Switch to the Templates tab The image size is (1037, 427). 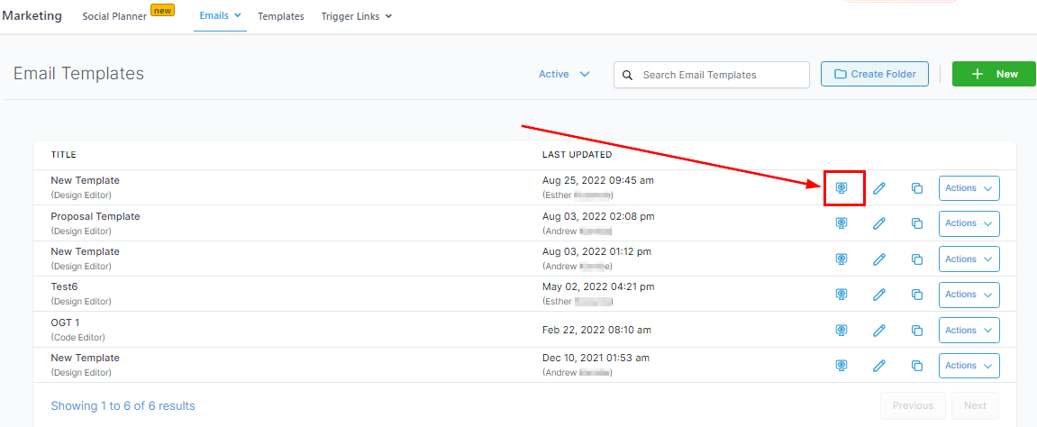(281, 16)
